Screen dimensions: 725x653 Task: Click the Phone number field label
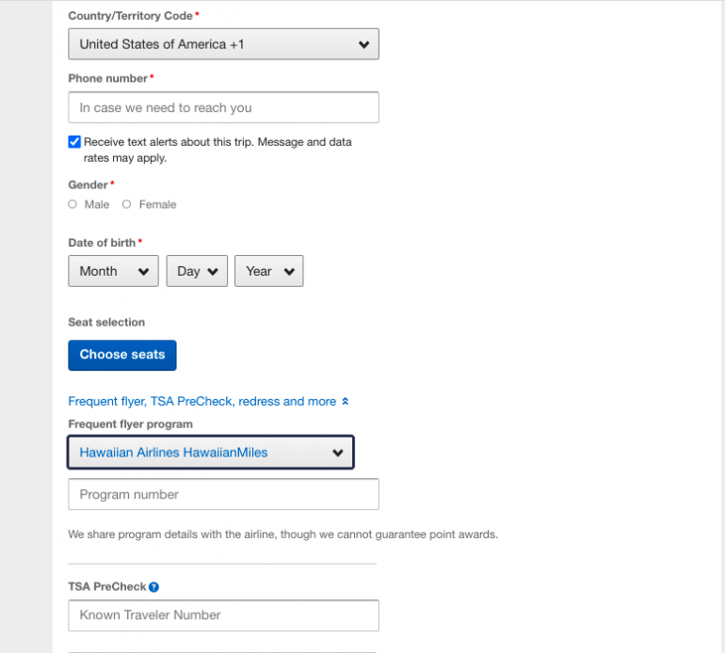[x=107, y=78]
